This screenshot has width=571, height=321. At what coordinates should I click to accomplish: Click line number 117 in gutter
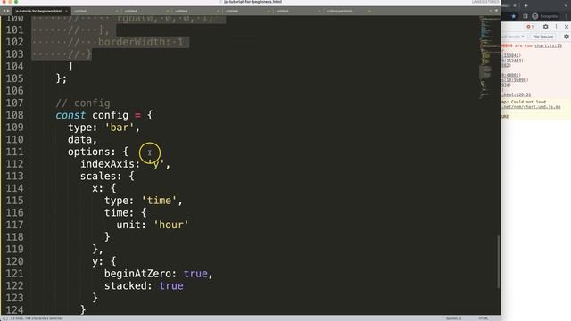pyautogui.click(x=14, y=225)
